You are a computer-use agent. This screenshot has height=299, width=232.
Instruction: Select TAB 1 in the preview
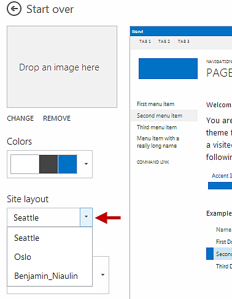(145, 42)
